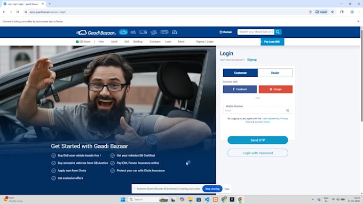Select the Customer login tab

[x=240, y=73]
